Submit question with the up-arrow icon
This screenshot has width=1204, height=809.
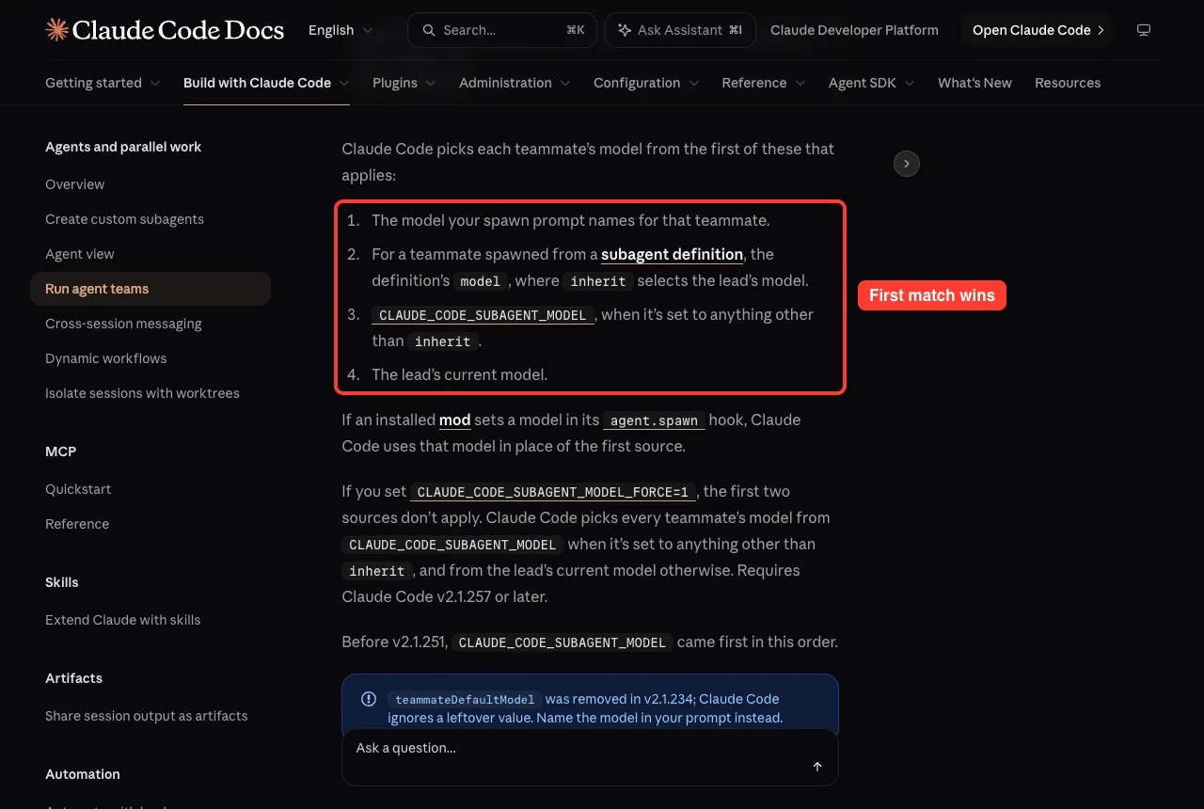[x=817, y=767]
